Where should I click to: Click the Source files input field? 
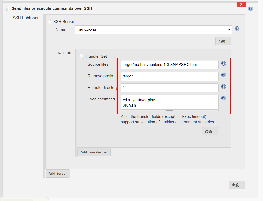tap(169, 65)
